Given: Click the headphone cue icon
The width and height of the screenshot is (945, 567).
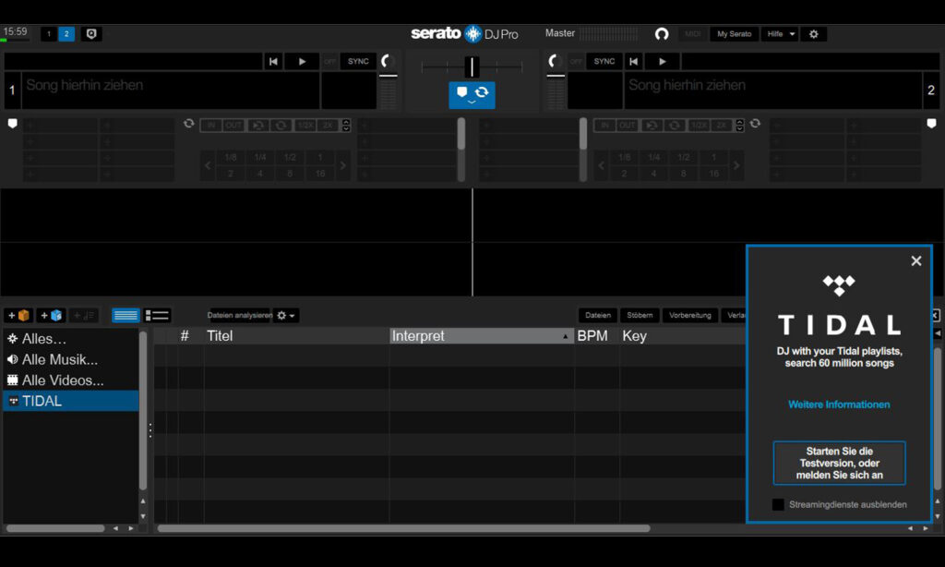Looking at the screenshot, I should tap(662, 34).
